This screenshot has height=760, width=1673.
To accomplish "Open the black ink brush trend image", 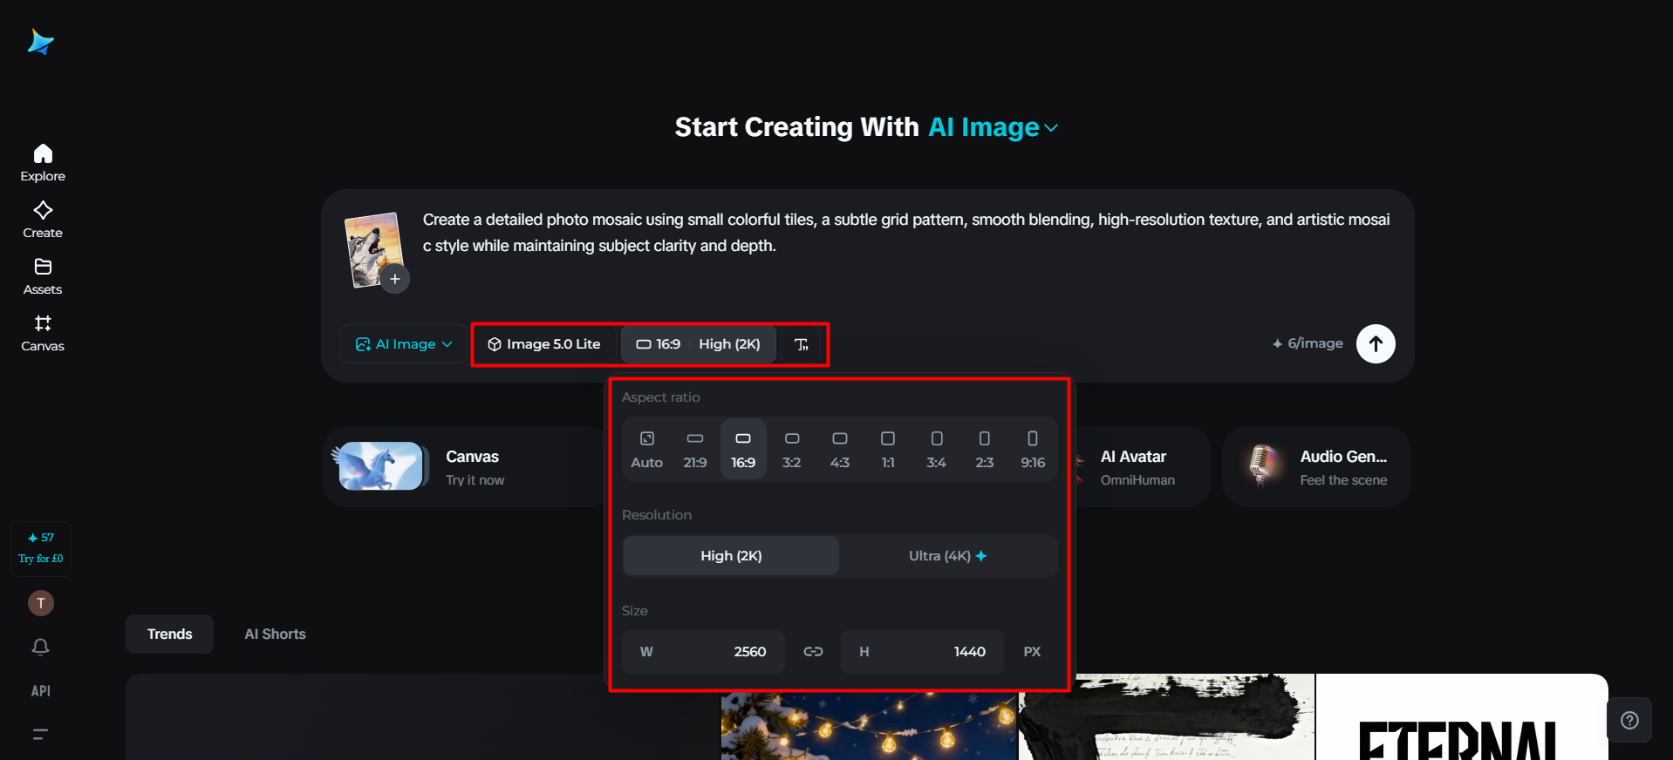I will coord(1166,717).
